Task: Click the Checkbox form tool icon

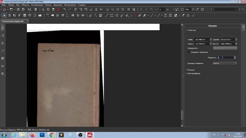Action: 58,15
